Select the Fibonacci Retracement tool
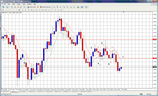Screen dimensions: 158x96 pyautogui.click(x=22, y=10)
